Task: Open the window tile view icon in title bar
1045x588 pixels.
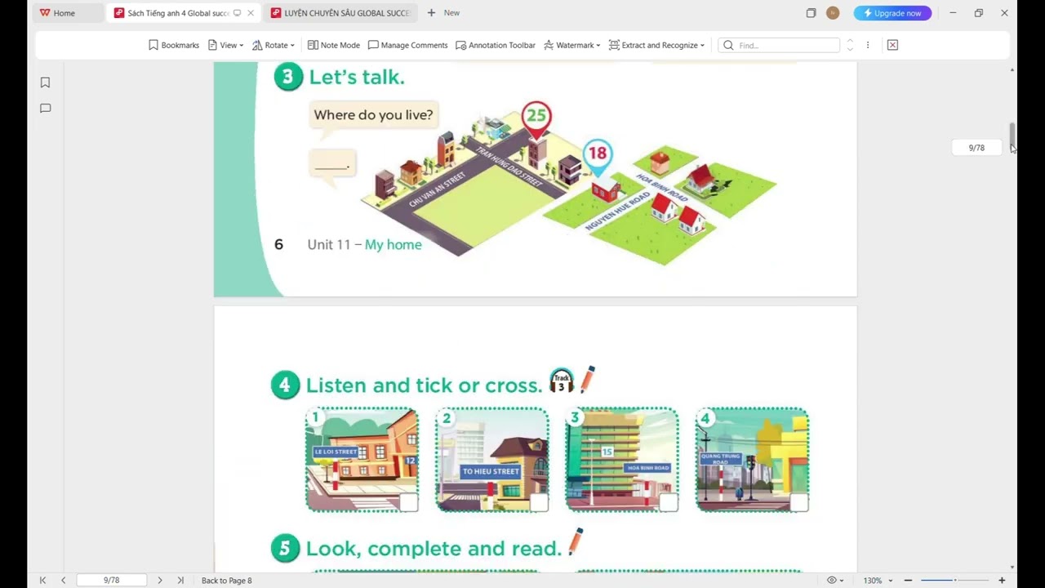Action: point(811,13)
